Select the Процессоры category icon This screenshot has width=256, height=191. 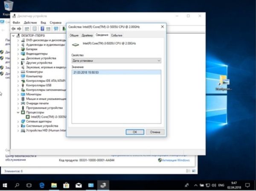(x=23, y=113)
